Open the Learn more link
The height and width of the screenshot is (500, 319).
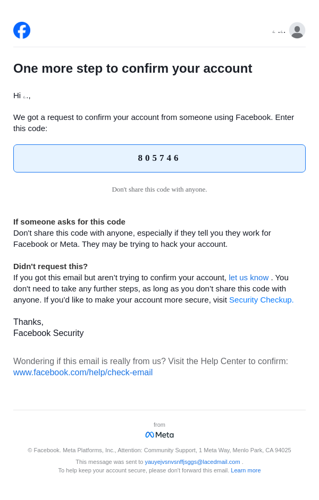[246, 470]
